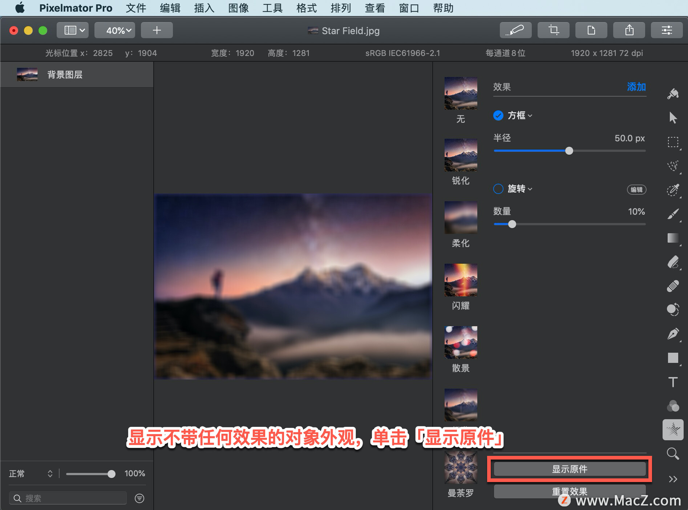The width and height of the screenshot is (688, 510).
Task: Click the Crop toolbar icon
Action: point(554,30)
